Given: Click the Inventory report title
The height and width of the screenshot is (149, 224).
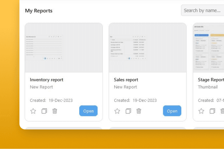Looking at the screenshot, I should (46, 80).
